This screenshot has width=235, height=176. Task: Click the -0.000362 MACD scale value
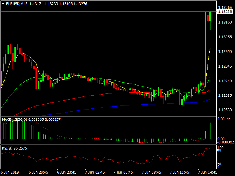coord(226,142)
